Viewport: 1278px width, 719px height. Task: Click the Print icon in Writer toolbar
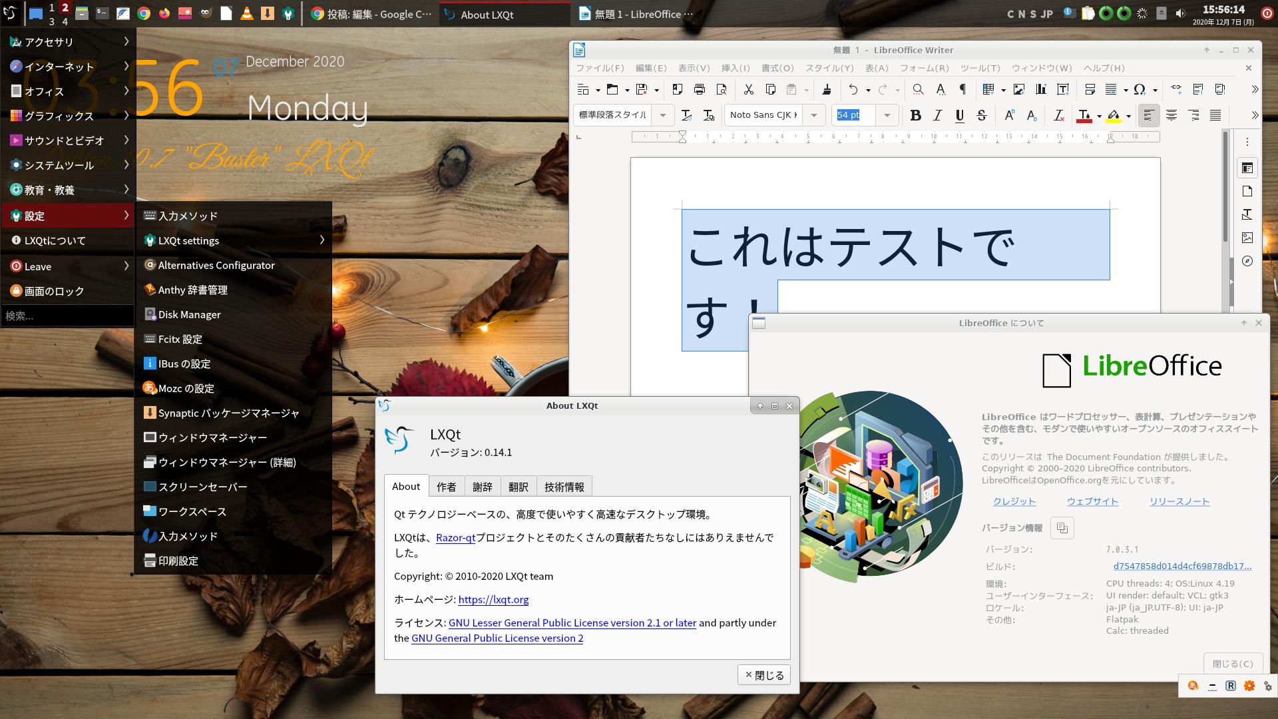point(699,89)
